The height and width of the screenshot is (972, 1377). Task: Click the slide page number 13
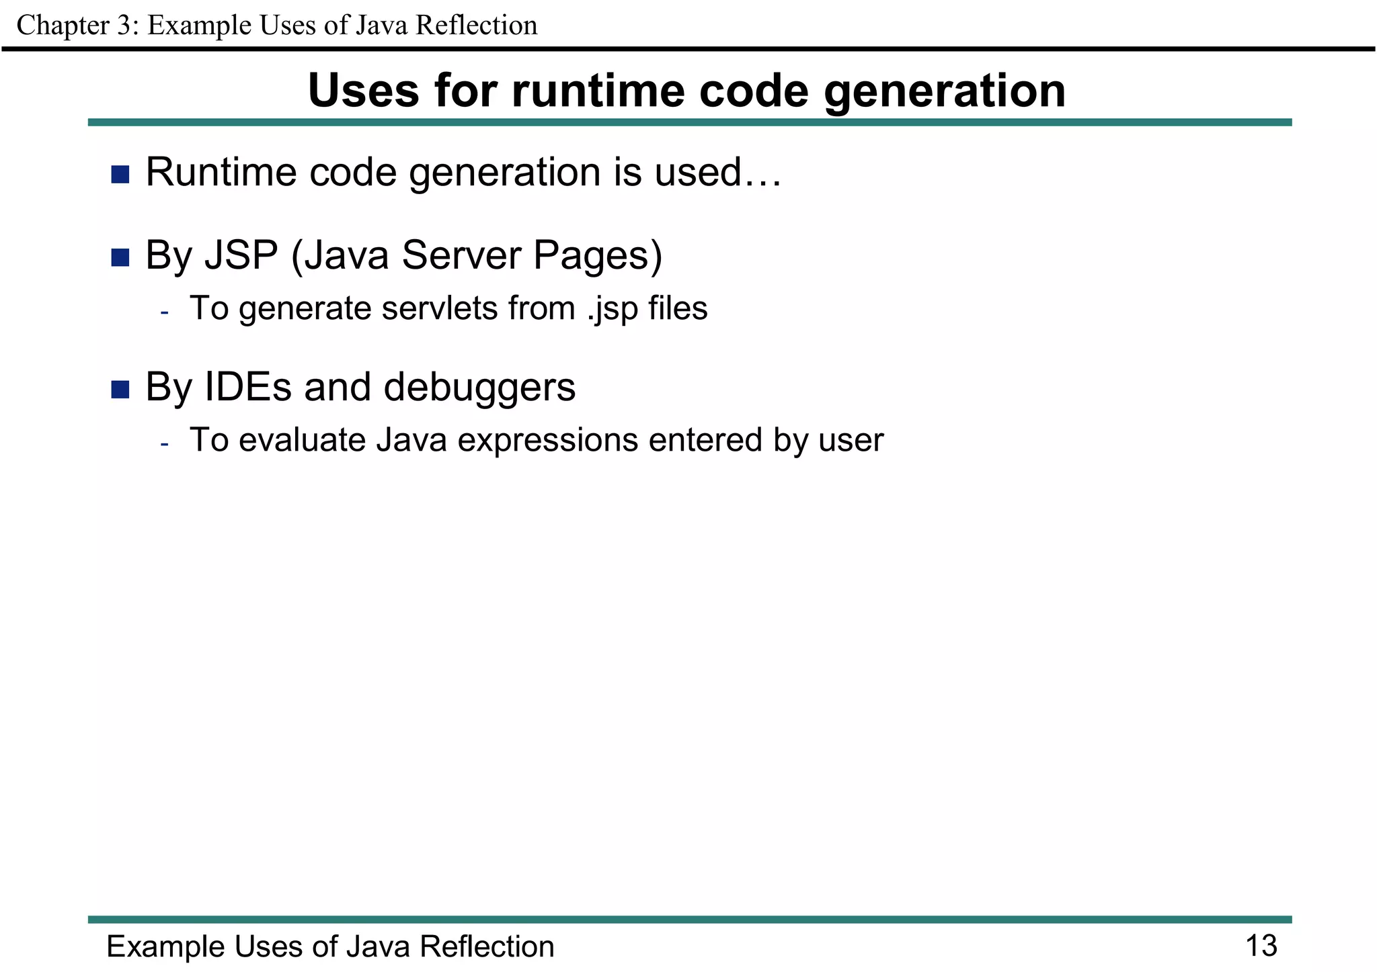coord(1261,946)
